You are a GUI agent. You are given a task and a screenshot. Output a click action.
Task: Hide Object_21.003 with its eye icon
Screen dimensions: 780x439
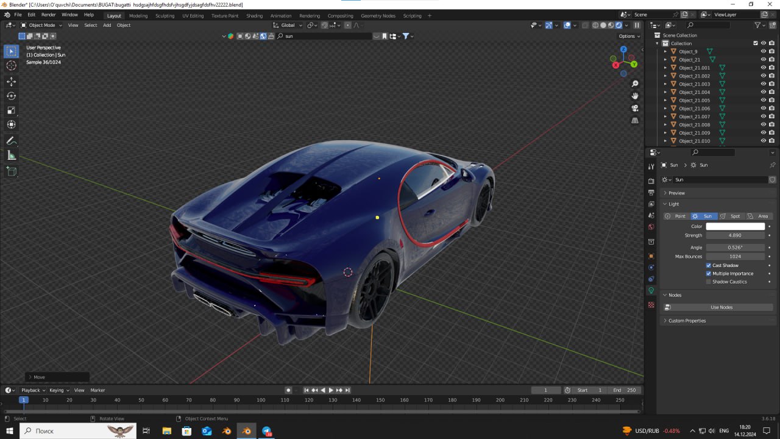point(763,84)
